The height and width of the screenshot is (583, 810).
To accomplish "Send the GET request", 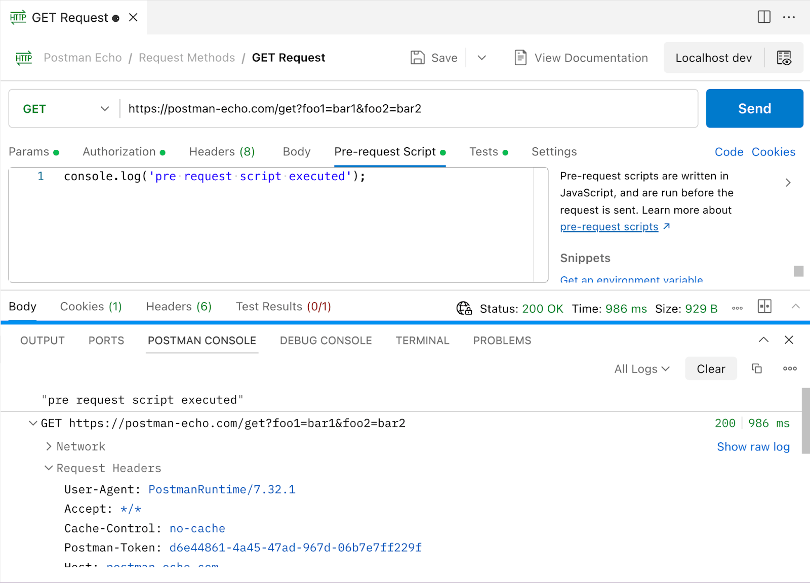I will click(x=754, y=108).
